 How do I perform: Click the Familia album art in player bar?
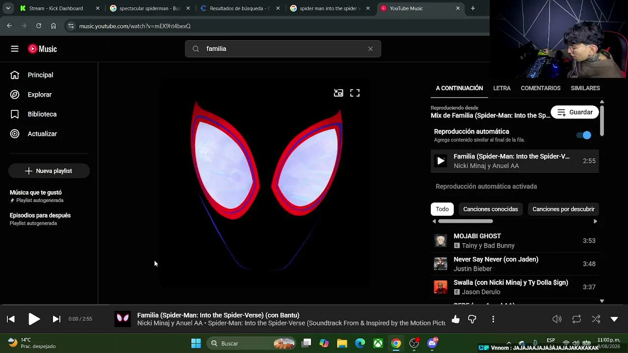pyautogui.click(x=123, y=319)
